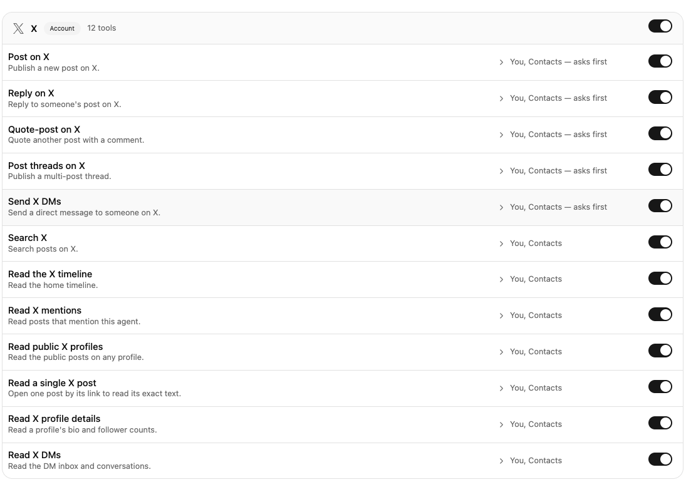
Task: Click the X logo icon in header
Action: [18, 28]
